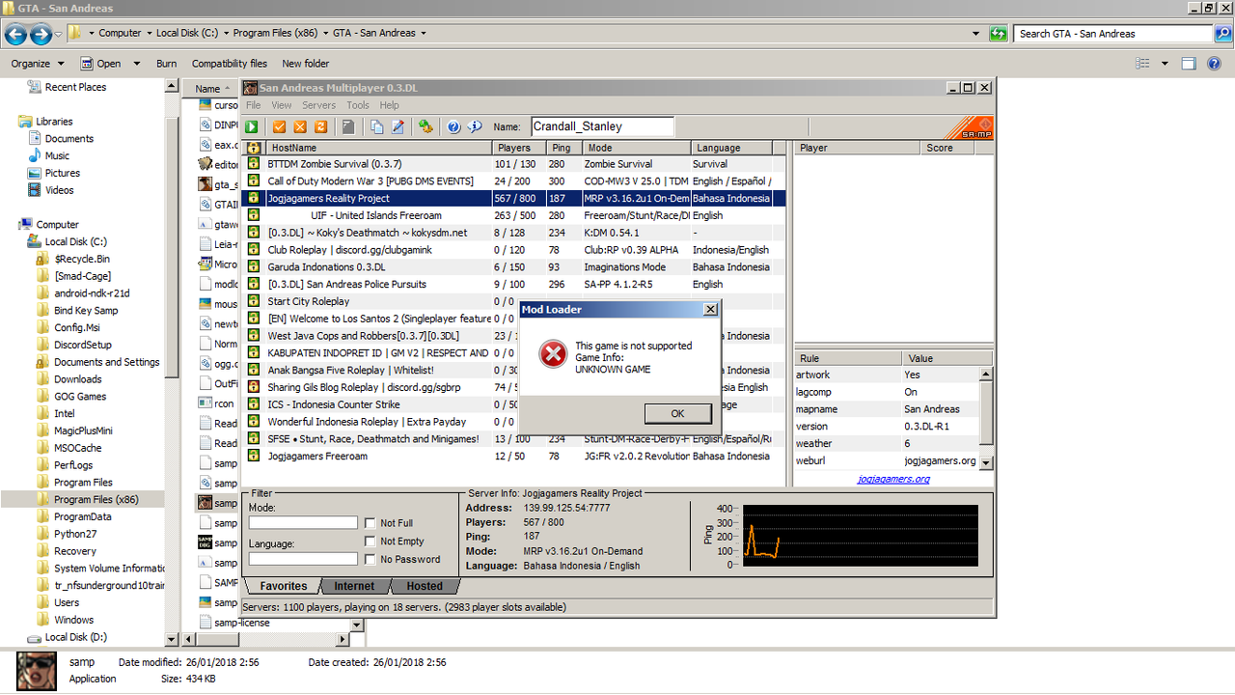Image resolution: width=1235 pixels, height=695 pixels.
Task: Expand the breadcrumb arrow after GTA - San Andreas
Action: click(423, 33)
